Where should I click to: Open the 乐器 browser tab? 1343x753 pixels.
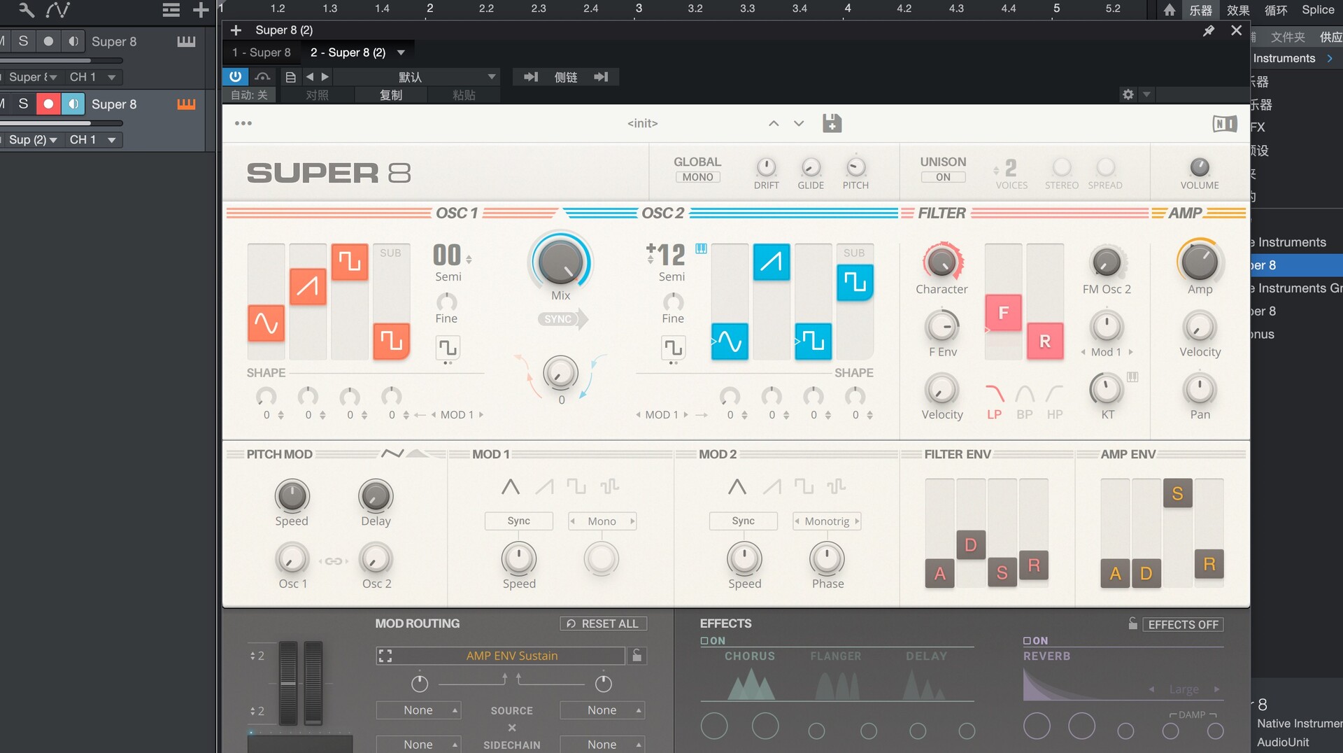tap(1200, 10)
